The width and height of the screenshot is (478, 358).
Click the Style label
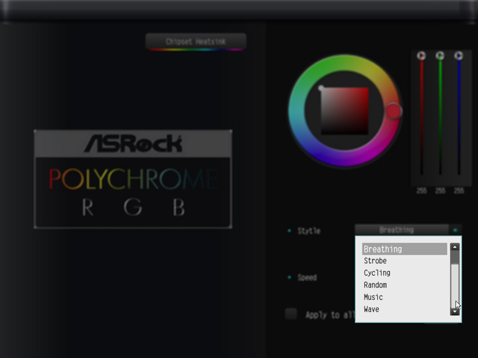pyautogui.click(x=309, y=231)
